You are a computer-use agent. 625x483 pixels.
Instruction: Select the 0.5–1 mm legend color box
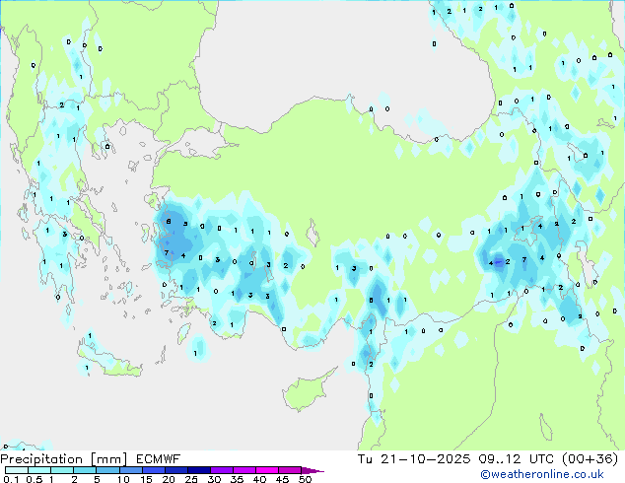39,470
